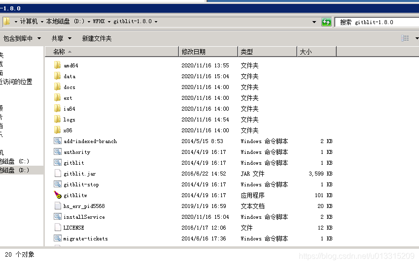Select the logs folder icon
Viewport: 419px width, 265px height.
click(57, 119)
